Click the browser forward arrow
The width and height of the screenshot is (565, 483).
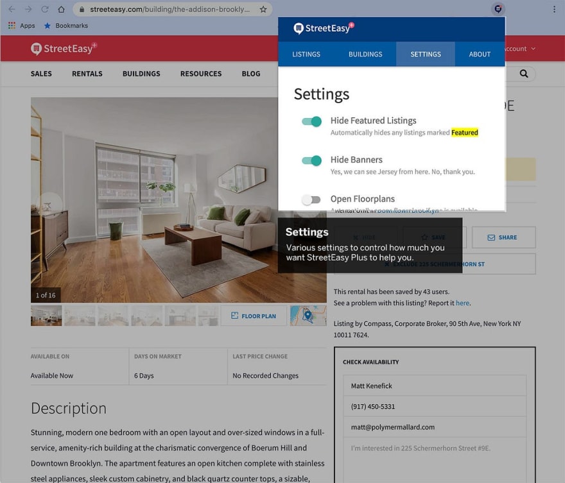click(x=28, y=10)
